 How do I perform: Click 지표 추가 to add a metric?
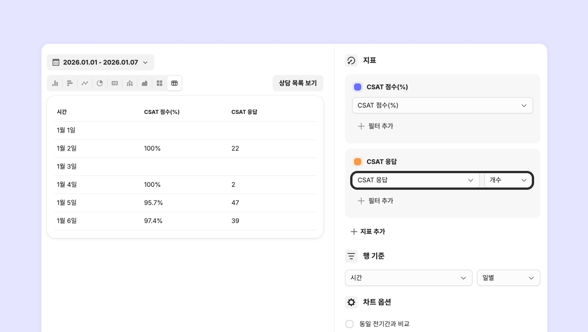[x=368, y=232]
